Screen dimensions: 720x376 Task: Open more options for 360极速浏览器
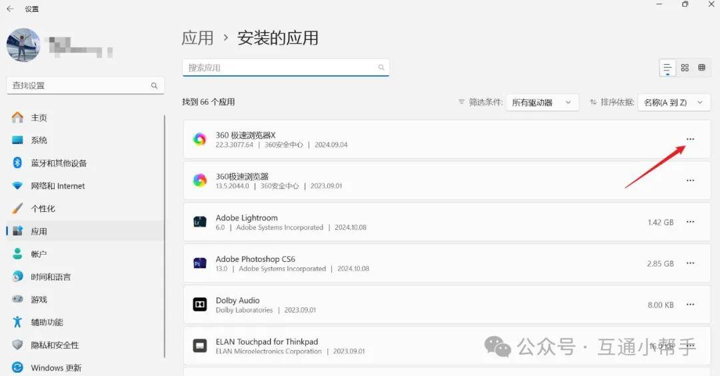(x=690, y=181)
